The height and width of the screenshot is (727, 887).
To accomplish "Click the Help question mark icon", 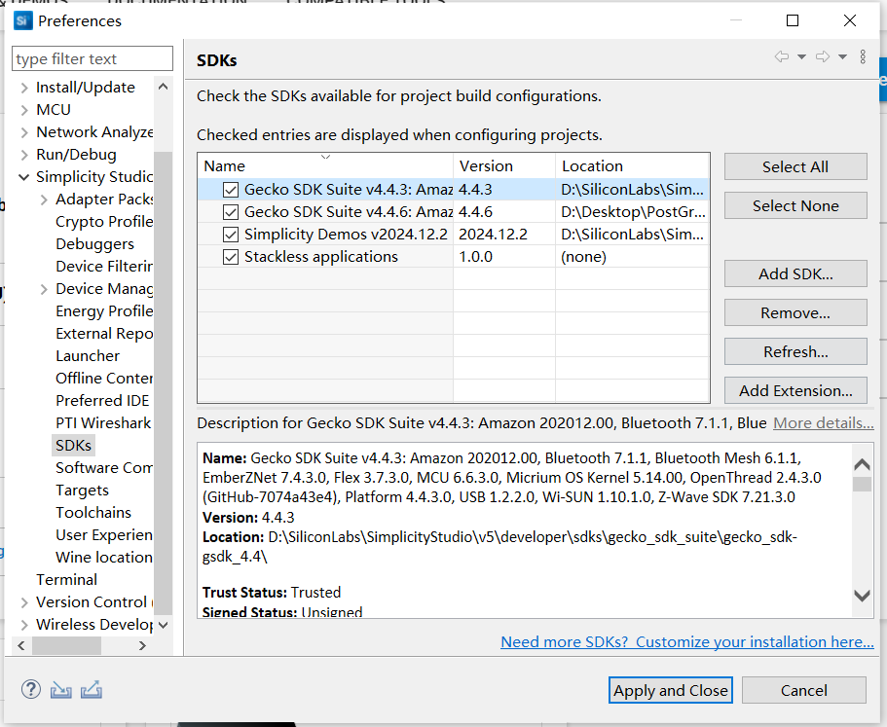I will click(x=30, y=690).
